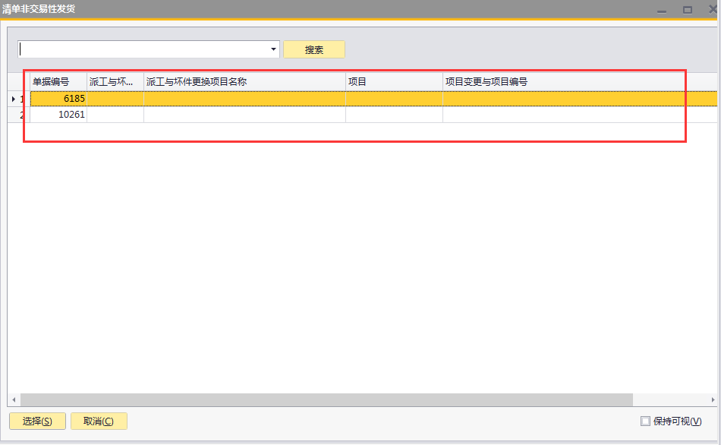721x445 pixels.
Task: Select the row with document number 6185
Action: point(58,99)
